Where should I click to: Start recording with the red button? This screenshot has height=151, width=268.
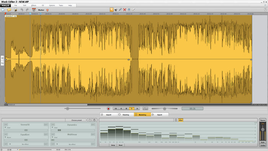click(108, 108)
